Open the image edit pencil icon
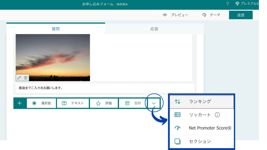Screen dimensions: 267x150 (19, 77)
